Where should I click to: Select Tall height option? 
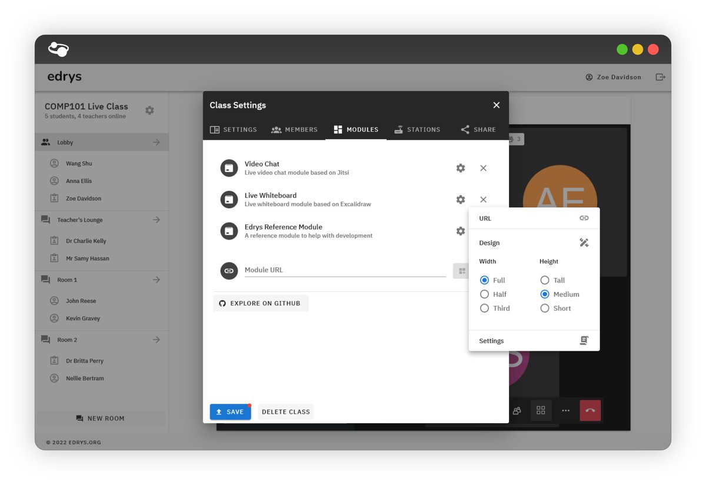pyautogui.click(x=545, y=280)
